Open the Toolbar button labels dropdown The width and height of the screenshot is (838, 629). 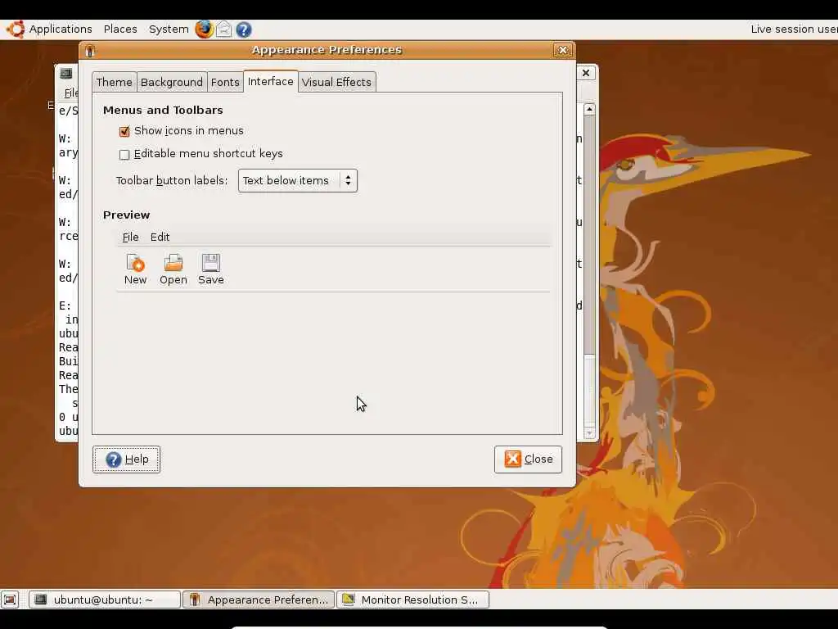(x=297, y=181)
